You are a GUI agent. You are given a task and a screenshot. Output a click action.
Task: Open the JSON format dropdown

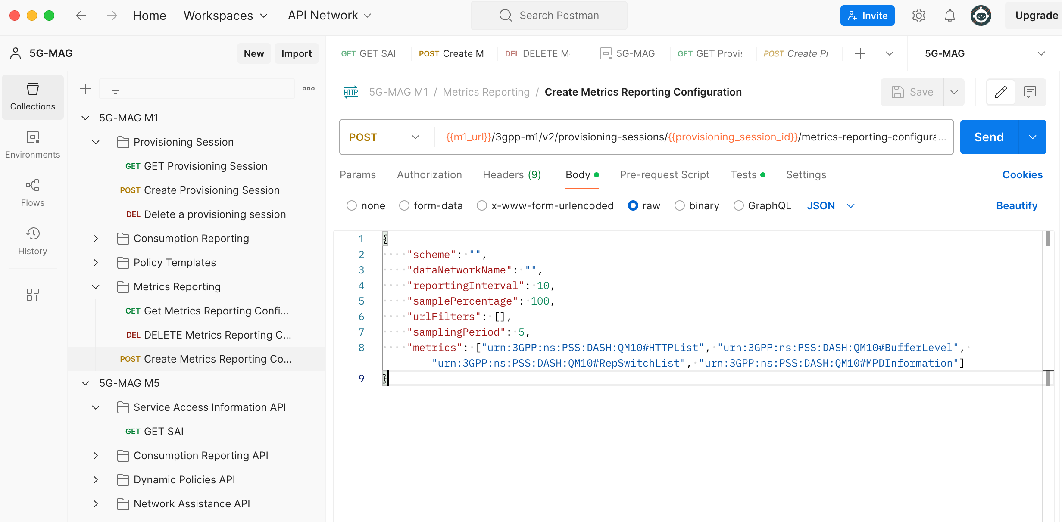click(x=830, y=205)
